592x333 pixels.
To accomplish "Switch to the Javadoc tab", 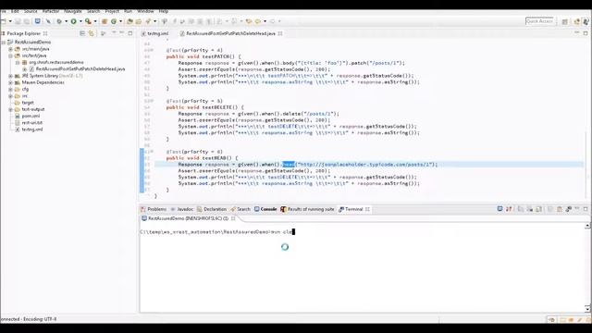I will point(182,209).
